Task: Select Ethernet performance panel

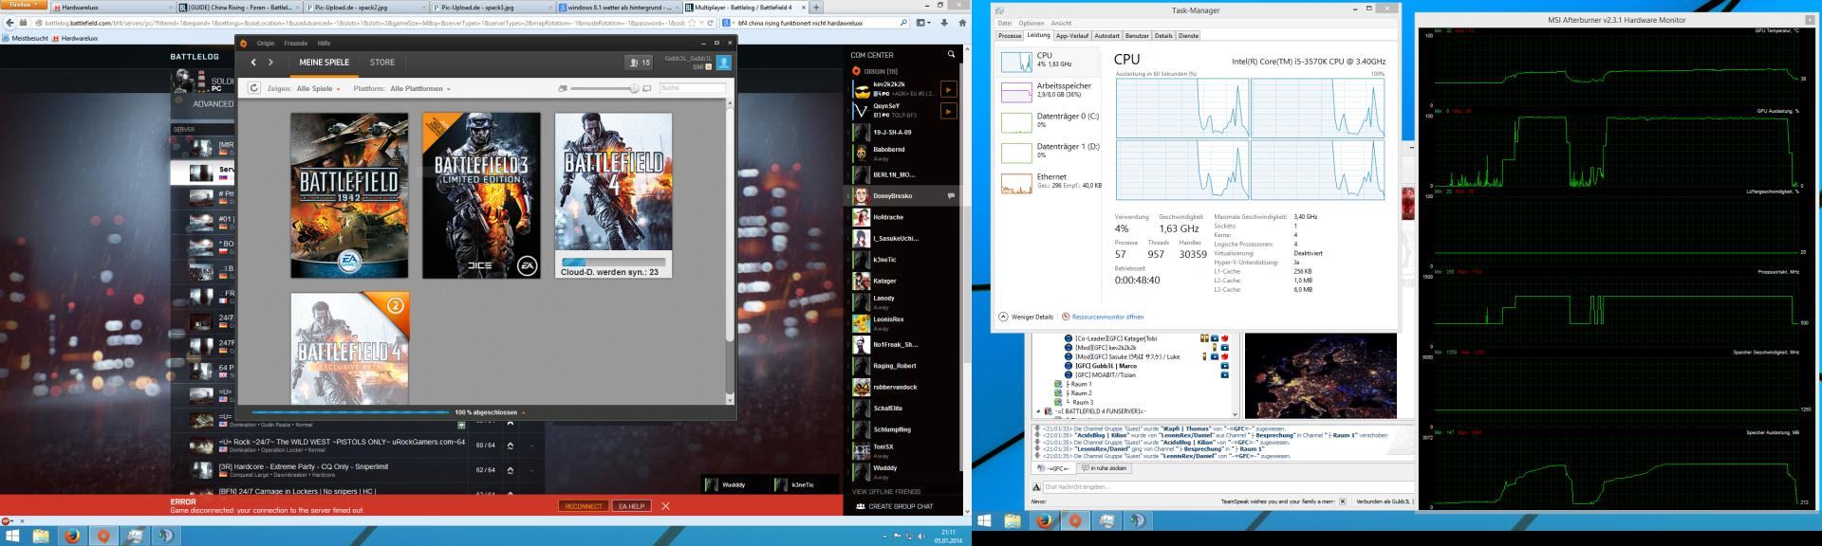Action: pos(1050,182)
